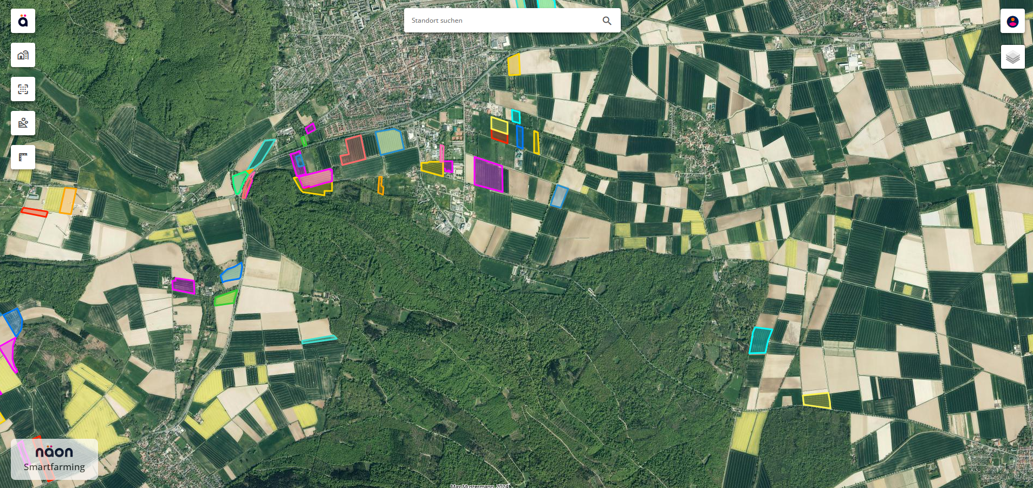Open the farm buildings panel
This screenshot has width=1033, height=488.
point(23,55)
